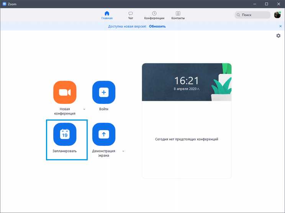The height and width of the screenshot is (213, 285).
Task: Launch Демонстрация экрана share icon
Action: point(103,134)
